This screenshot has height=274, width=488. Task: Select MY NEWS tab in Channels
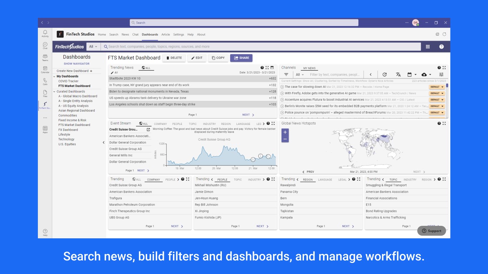pos(309,68)
